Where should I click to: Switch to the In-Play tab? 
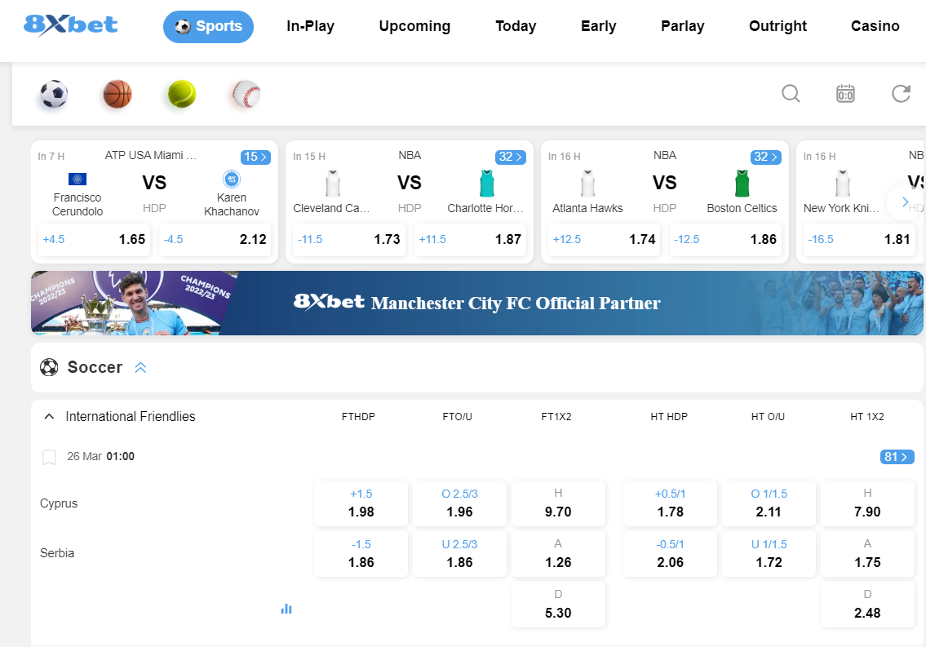310,26
